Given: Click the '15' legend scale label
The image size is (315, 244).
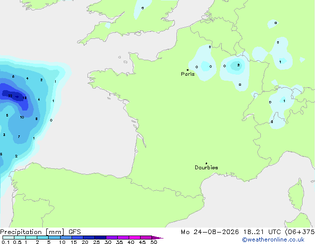Looking at the screenshot, I should tap(74, 242).
